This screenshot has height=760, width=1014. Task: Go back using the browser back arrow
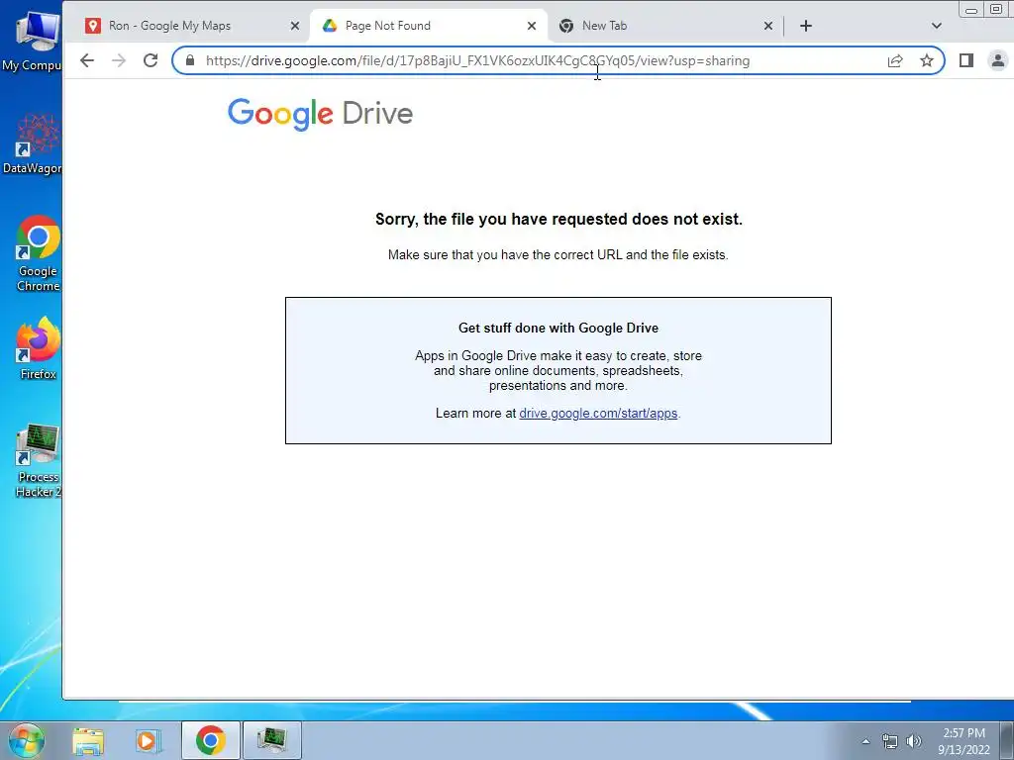[87, 60]
